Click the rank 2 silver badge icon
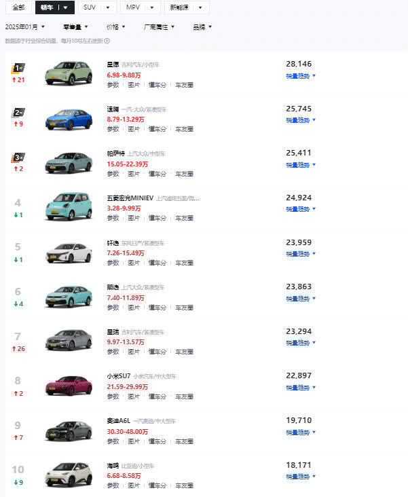 coord(18,113)
